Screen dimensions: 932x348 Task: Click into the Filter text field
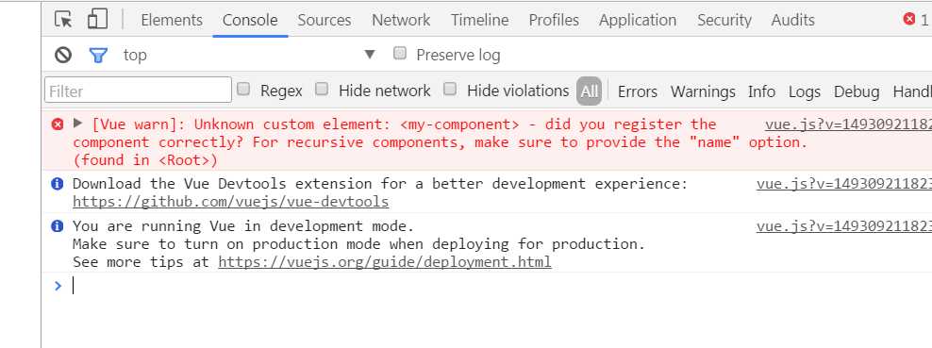click(138, 91)
